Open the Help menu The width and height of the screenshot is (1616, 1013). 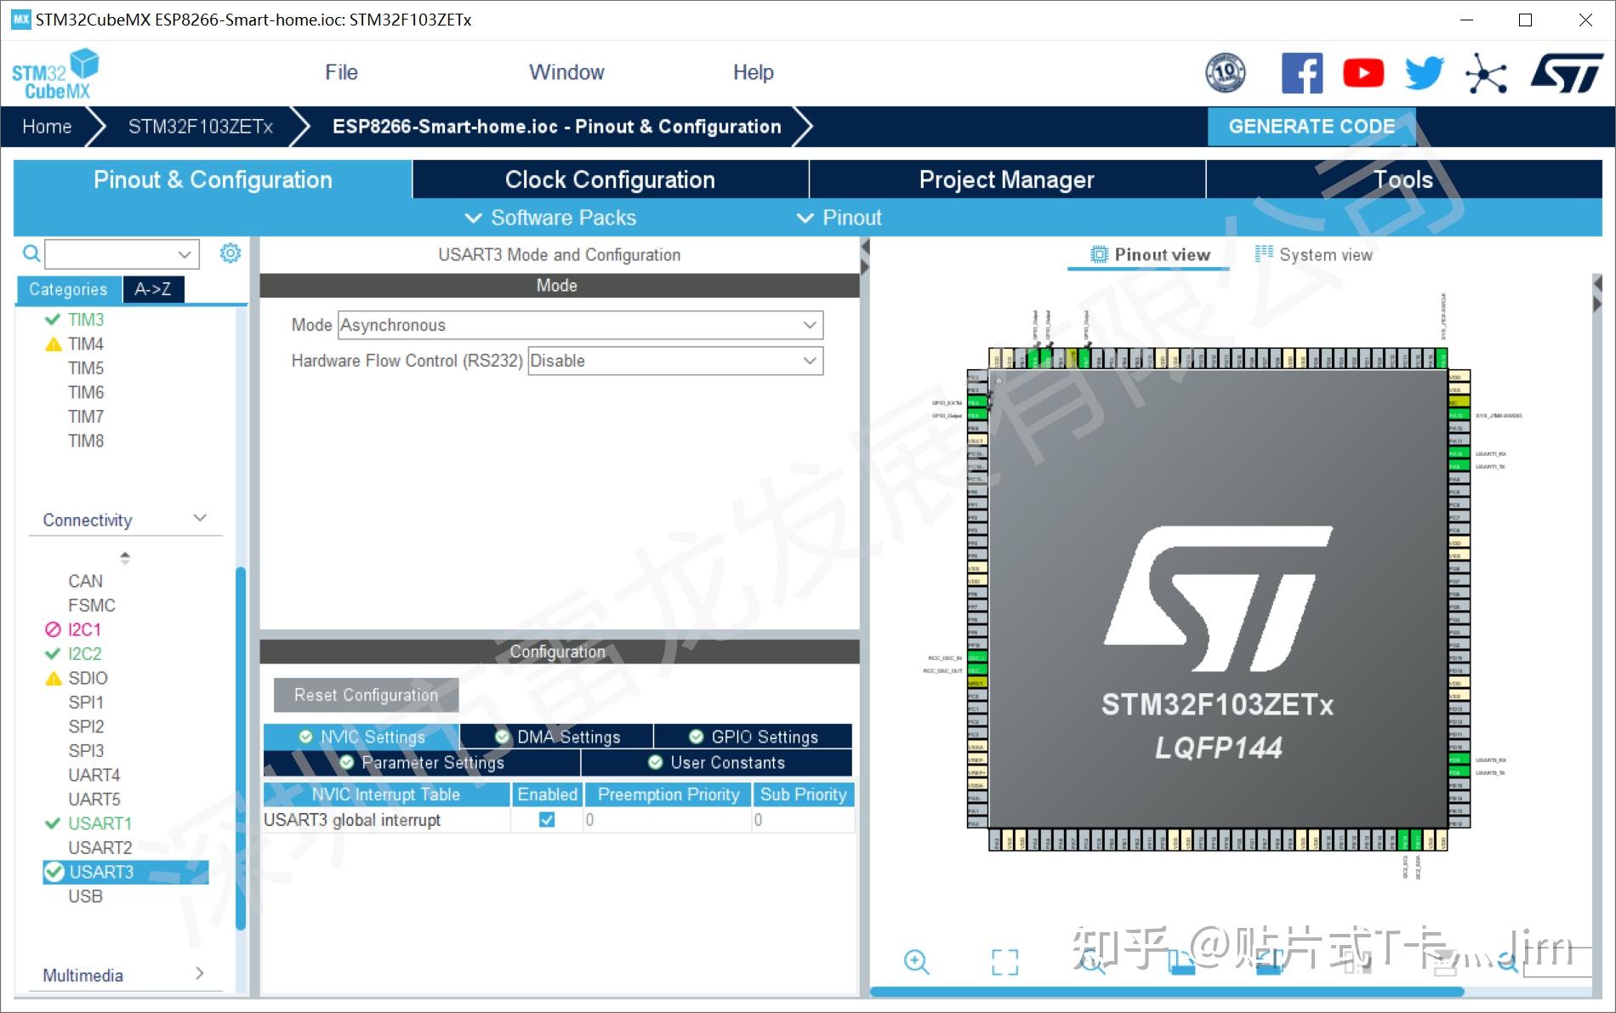[x=753, y=72]
